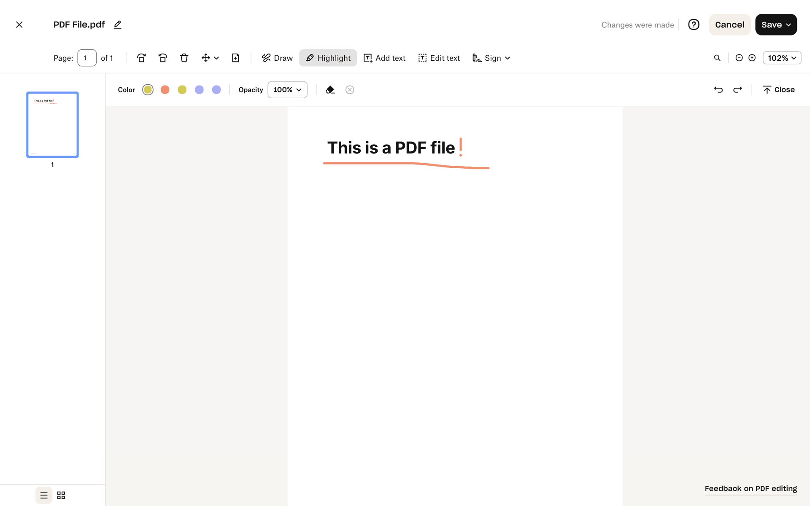This screenshot has width=810, height=506.
Task: Zoom in with the plus icon
Action: [x=752, y=58]
